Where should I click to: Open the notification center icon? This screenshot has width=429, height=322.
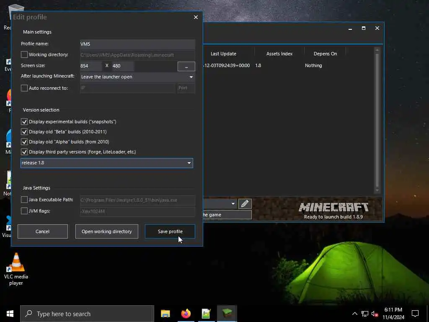415,314
